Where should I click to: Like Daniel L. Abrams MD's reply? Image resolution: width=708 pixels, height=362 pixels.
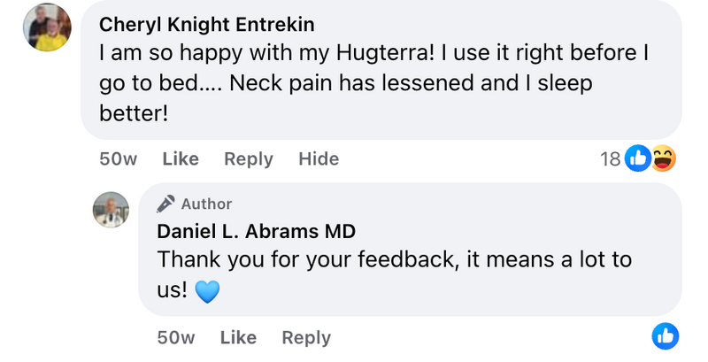[238, 337]
